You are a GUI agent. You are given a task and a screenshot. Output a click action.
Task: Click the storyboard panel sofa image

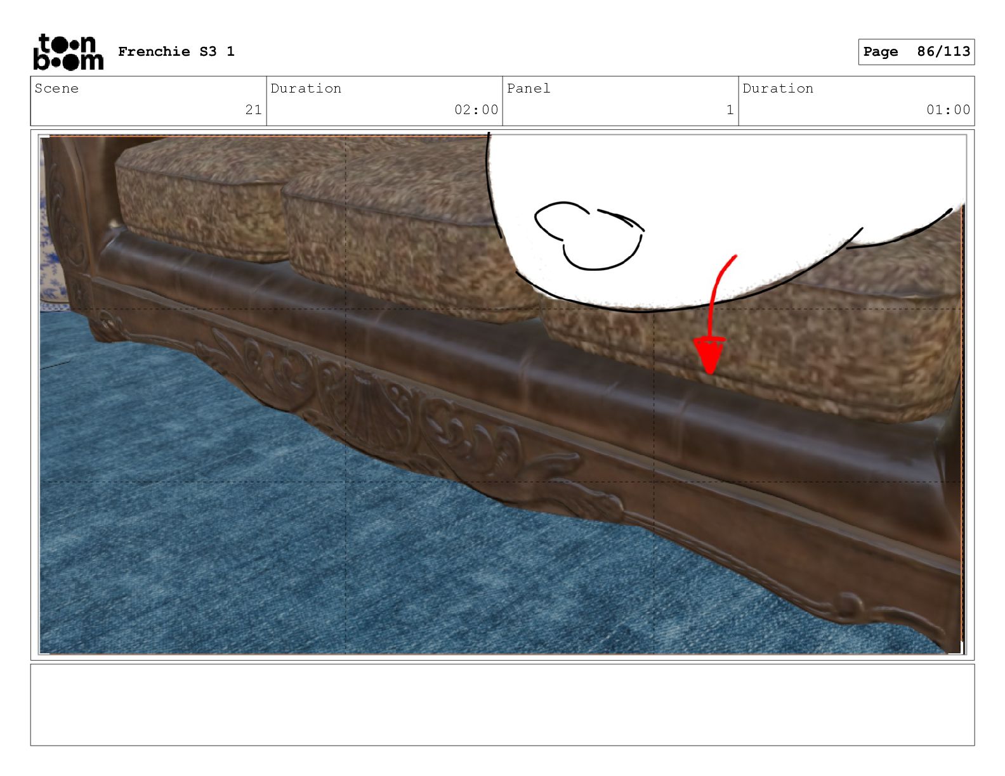502,394
